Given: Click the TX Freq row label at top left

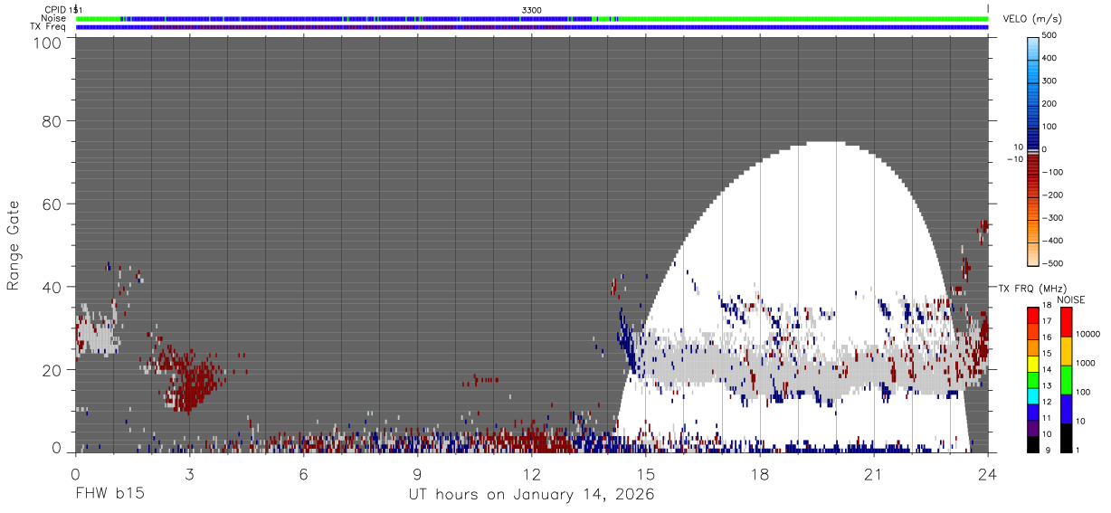Looking at the screenshot, I should tap(48, 26).
